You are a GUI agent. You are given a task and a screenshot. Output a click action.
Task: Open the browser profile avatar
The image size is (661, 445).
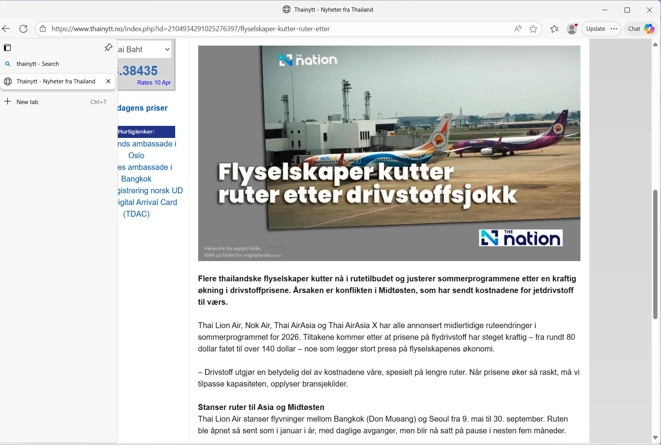[571, 28]
